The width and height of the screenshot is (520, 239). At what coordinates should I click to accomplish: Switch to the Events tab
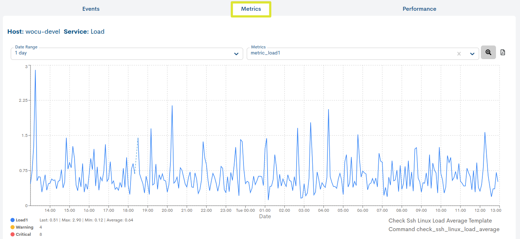click(x=91, y=9)
